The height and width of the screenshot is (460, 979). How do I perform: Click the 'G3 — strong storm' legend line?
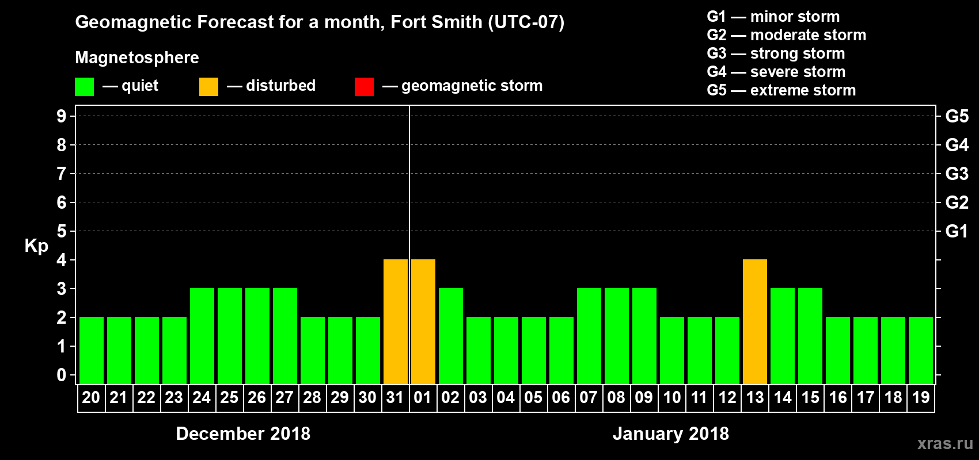pyautogui.click(x=776, y=53)
